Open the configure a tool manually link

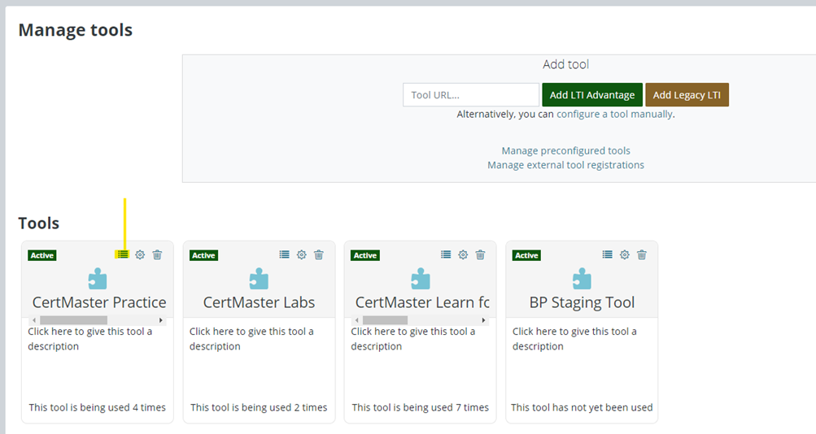point(614,115)
